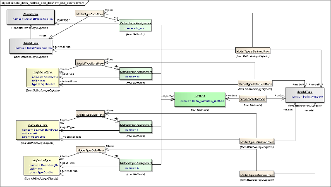Click the bottommost ModelTypeIsDerivedFrom box
Screen dimensions: 331x187
pyautogui.click(x=257, y=175)
